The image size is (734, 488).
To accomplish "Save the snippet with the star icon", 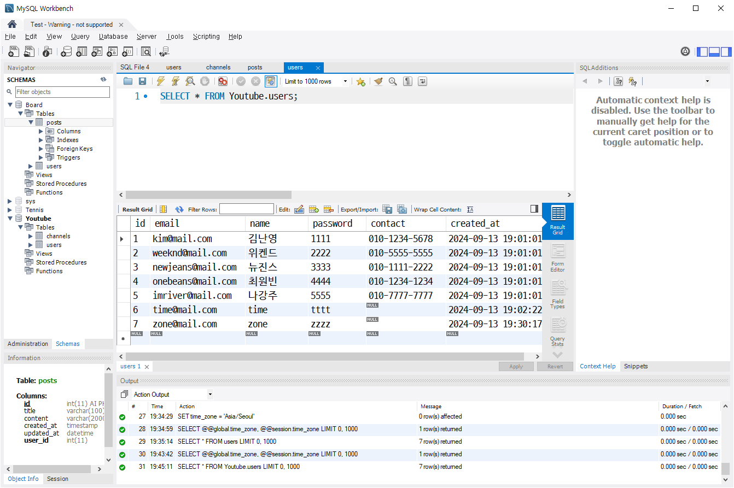I will point(360,81).
